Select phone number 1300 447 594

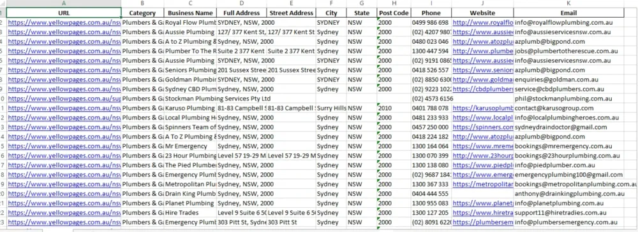431,51
